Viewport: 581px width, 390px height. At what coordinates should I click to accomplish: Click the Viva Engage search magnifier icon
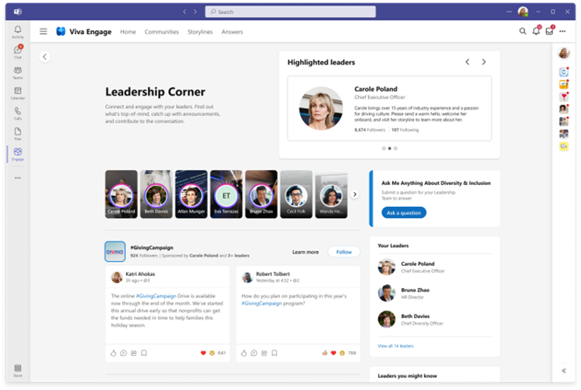[x=522, y=31]
